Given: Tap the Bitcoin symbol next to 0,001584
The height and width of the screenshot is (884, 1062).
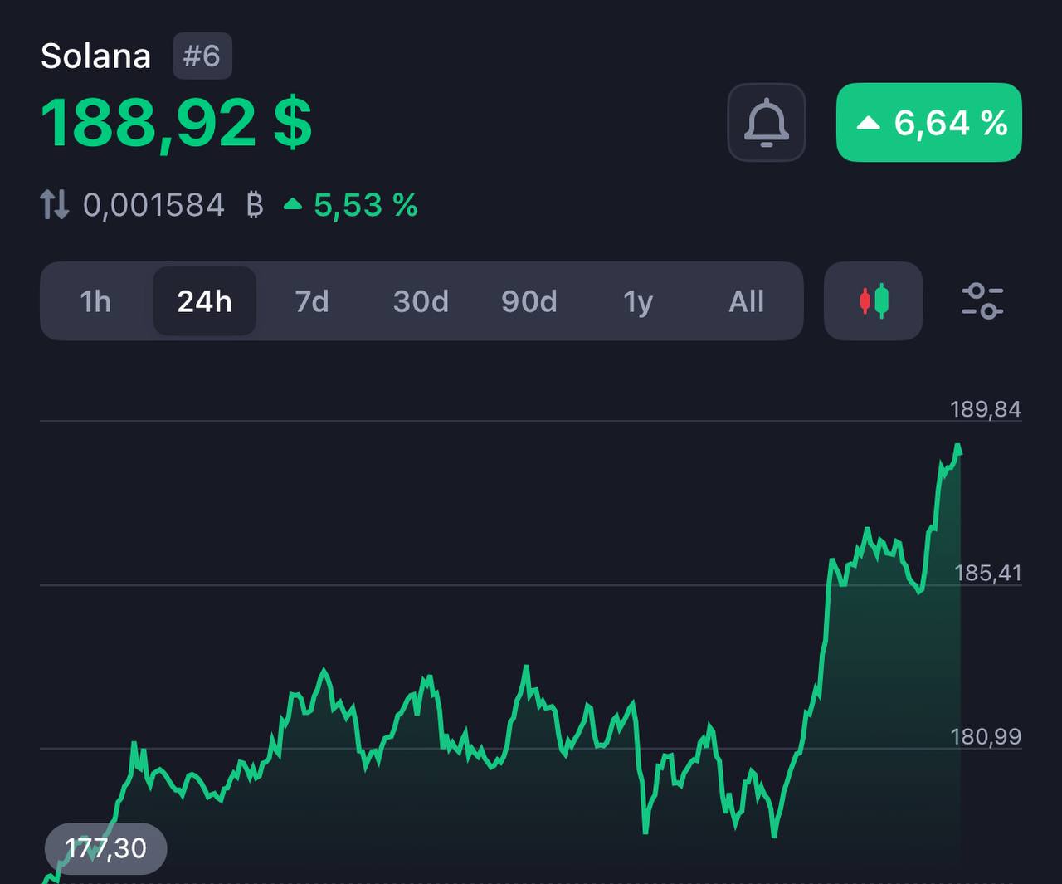Looking at the screenshot, I should [x=255, y=204].
